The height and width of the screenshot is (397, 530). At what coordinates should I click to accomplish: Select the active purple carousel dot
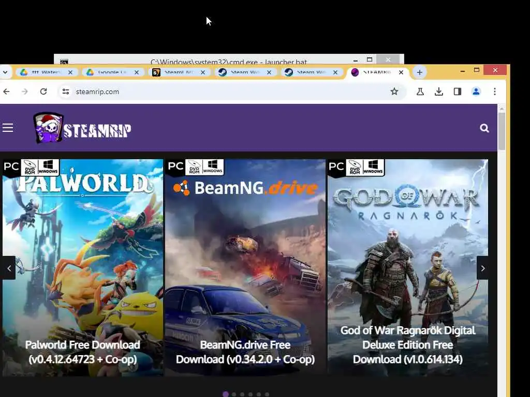tap(226, 394)
